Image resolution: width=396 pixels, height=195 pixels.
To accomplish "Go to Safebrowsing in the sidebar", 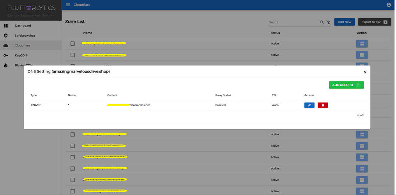I will pyautogui.click(x=25, y=35).
